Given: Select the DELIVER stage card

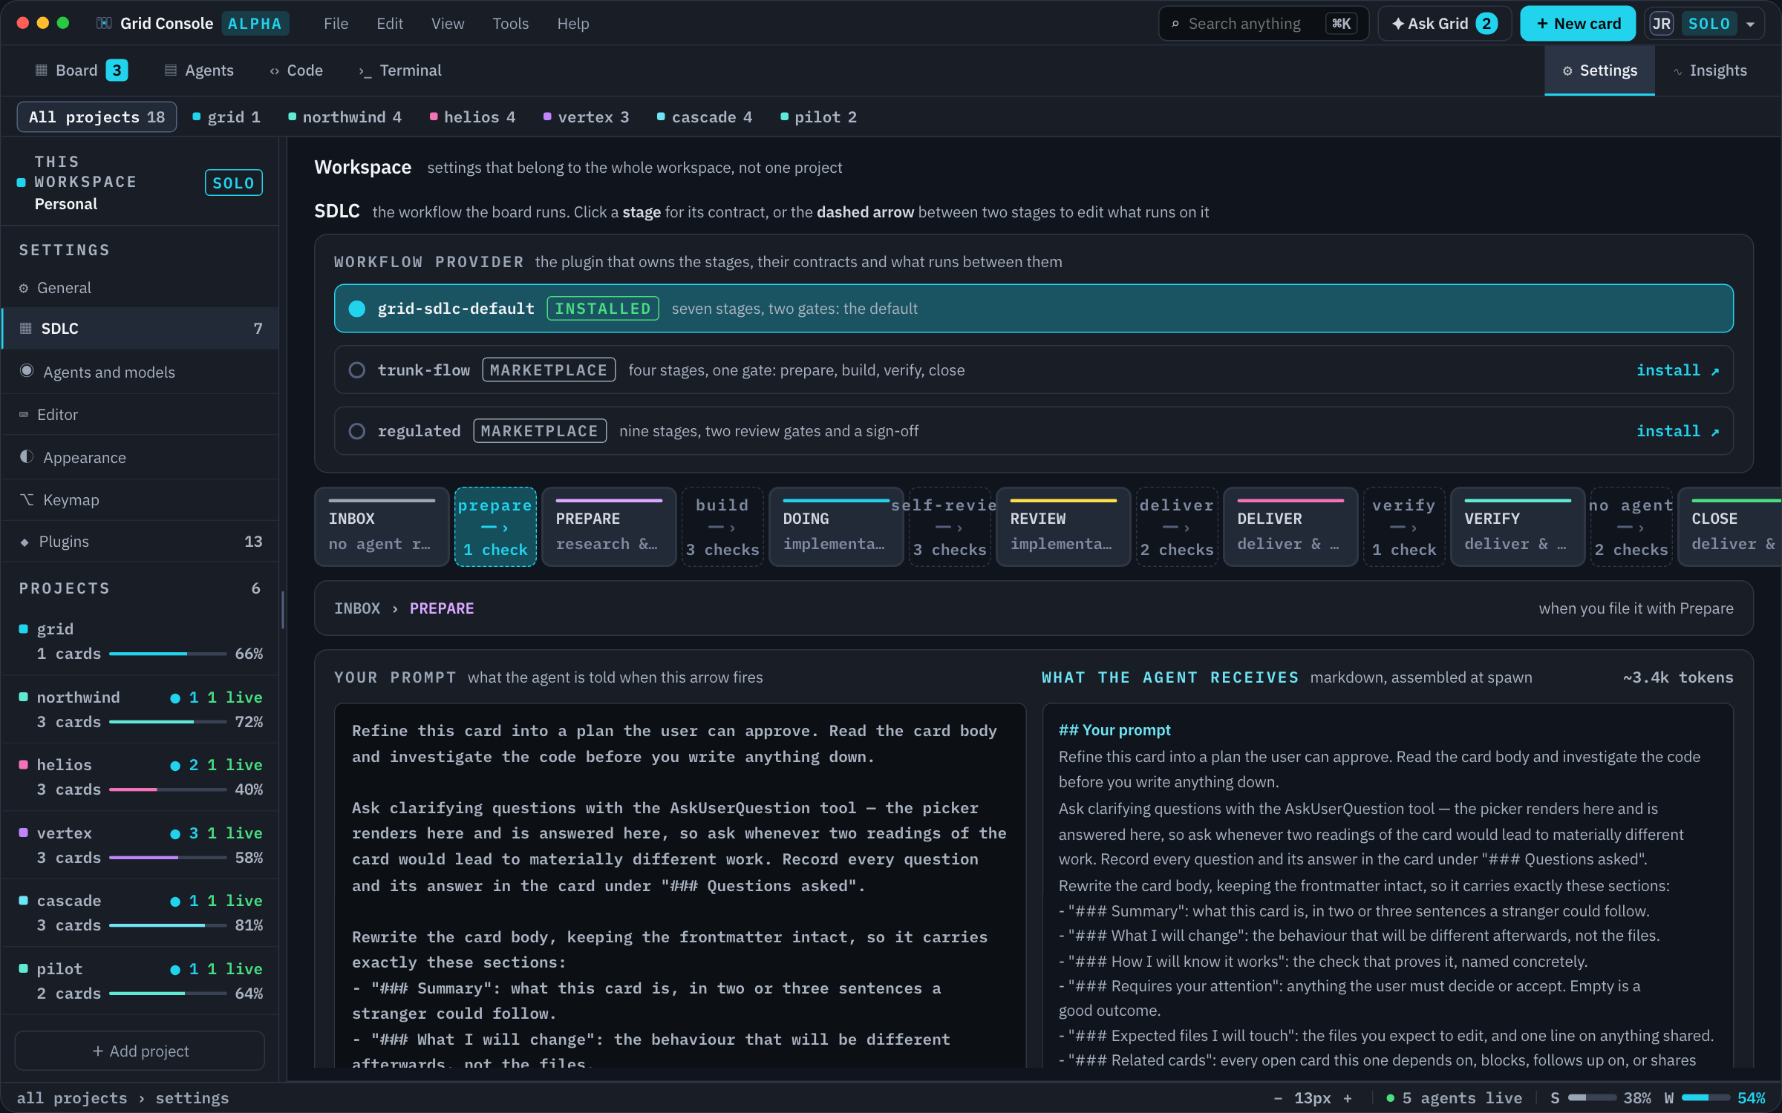Looking at the screenshot, I should click(1290, 527).
